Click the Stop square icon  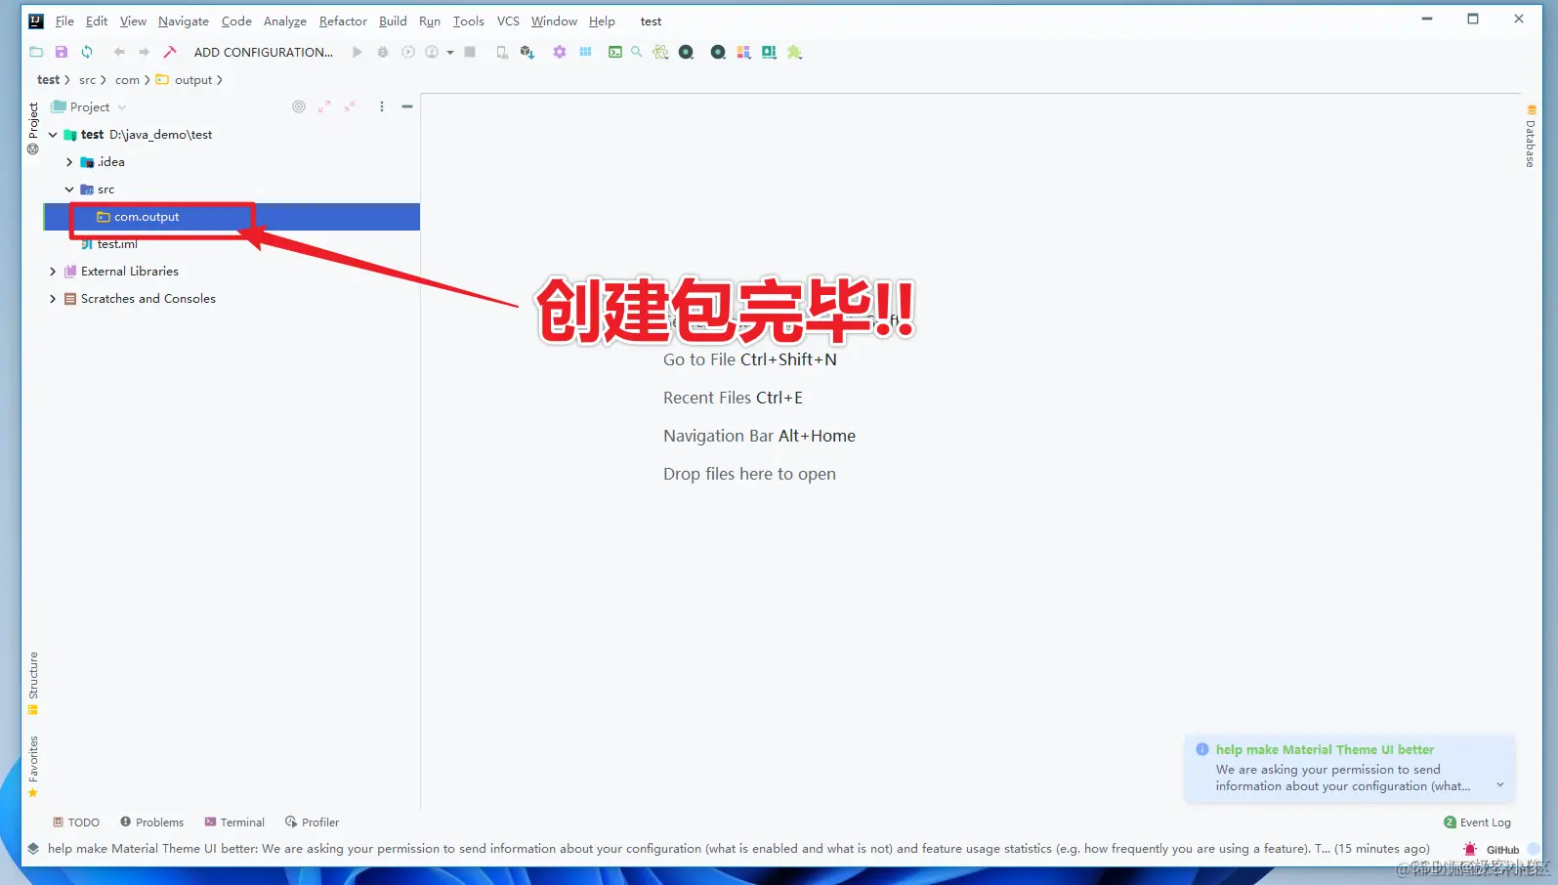click(x=470, y=52)
